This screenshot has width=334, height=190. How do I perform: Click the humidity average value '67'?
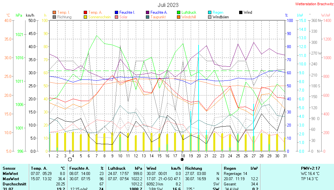101,184
